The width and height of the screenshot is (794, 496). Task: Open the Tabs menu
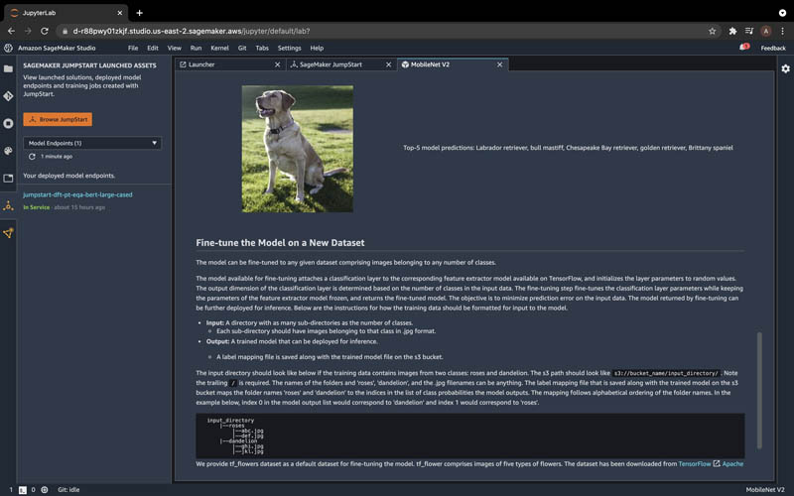(262, 48)
